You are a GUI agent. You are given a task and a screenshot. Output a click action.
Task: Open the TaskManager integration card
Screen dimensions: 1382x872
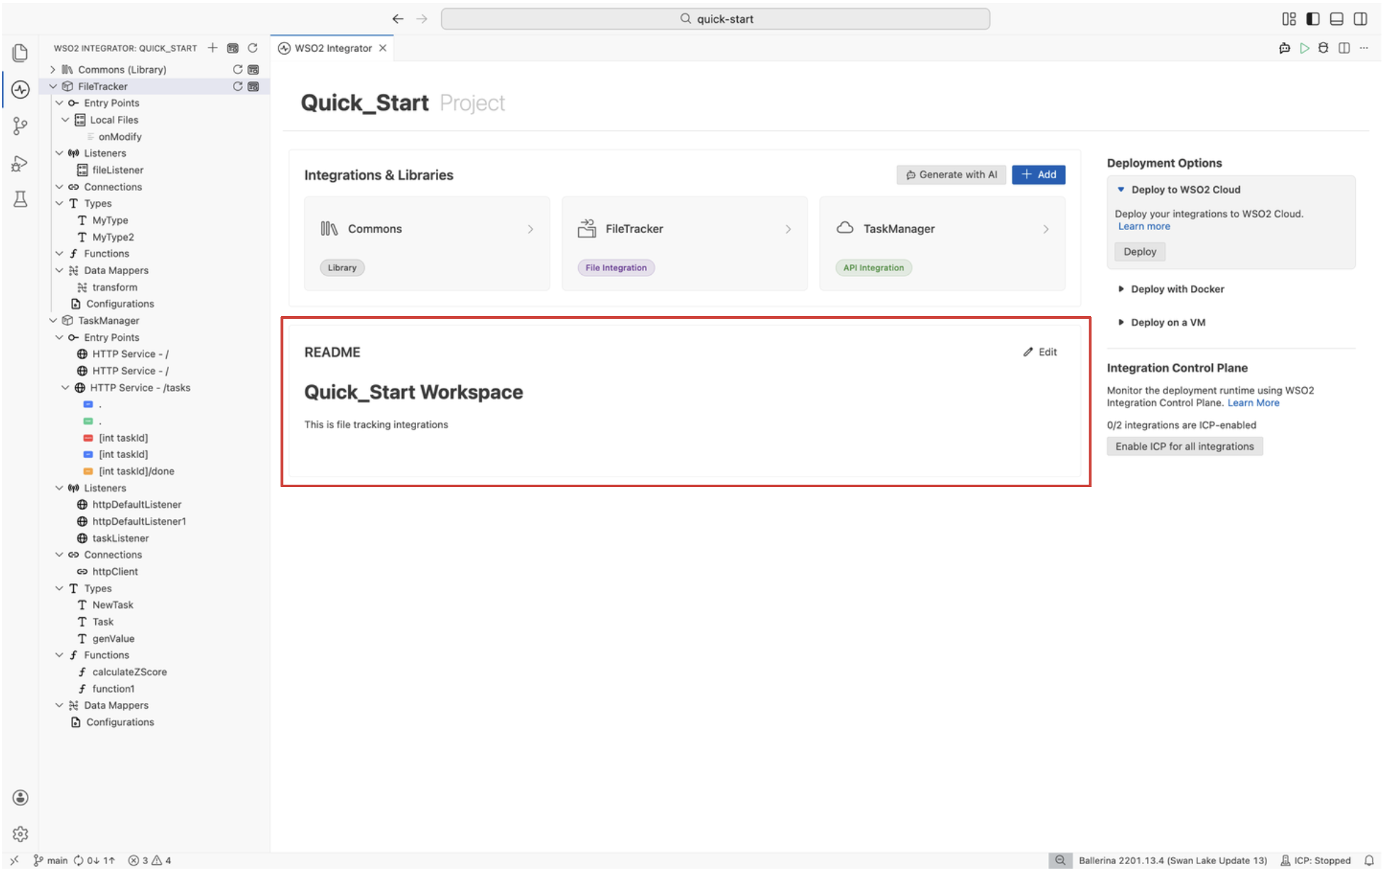[x=942, y=244]
